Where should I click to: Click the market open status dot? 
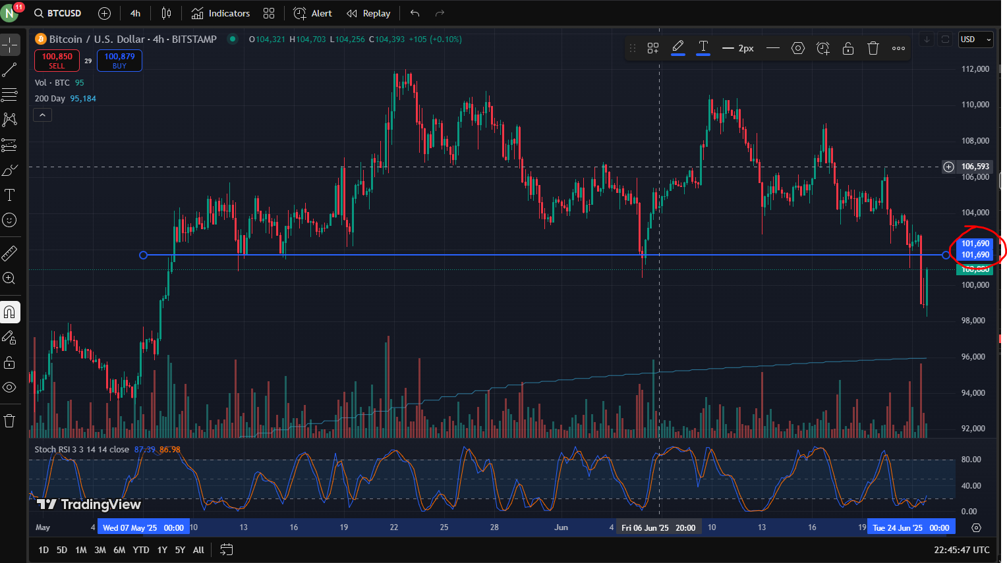232,39
